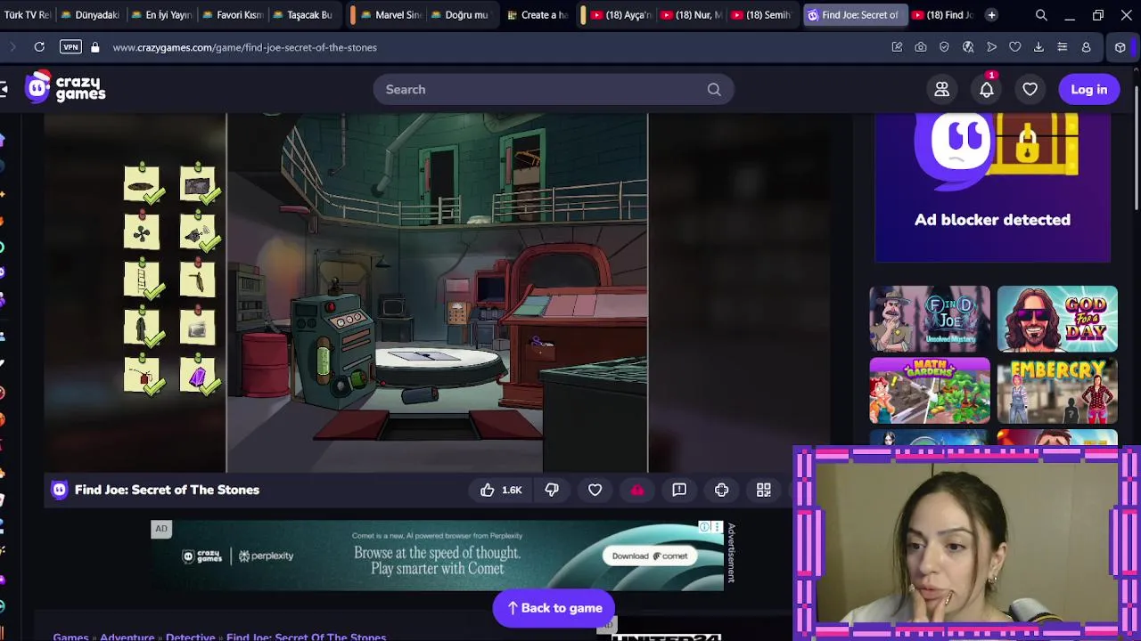Click Download Comet button in ad

pyautogui.click(x=650, y=556)
